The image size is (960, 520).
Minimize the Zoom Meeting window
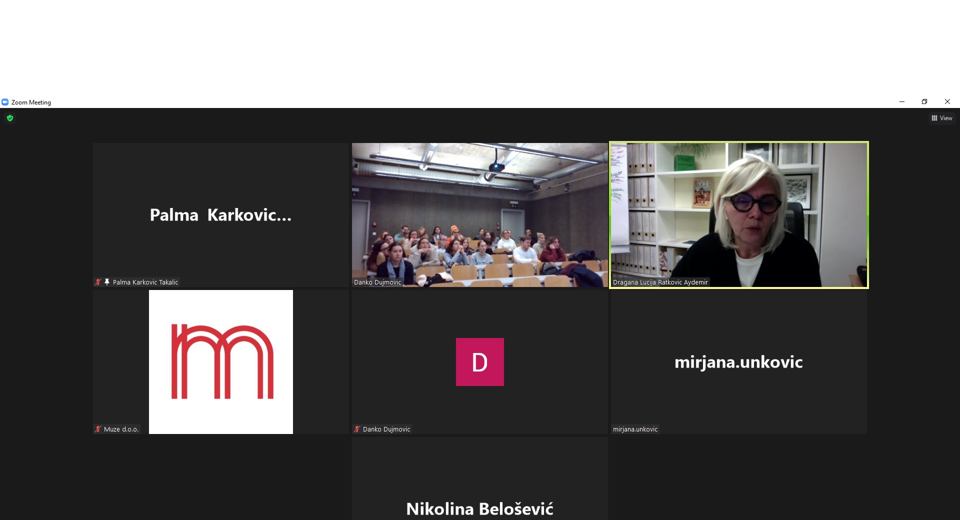tap(902, 102)
